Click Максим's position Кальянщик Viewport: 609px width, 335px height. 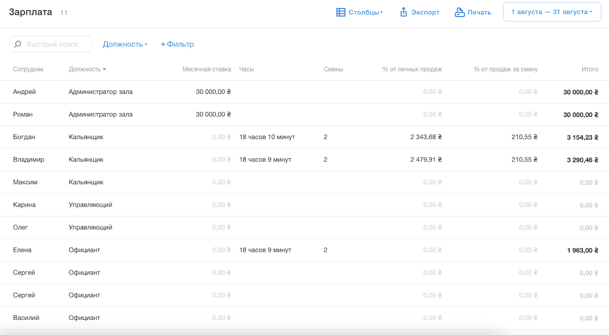[x=86, y=182]
